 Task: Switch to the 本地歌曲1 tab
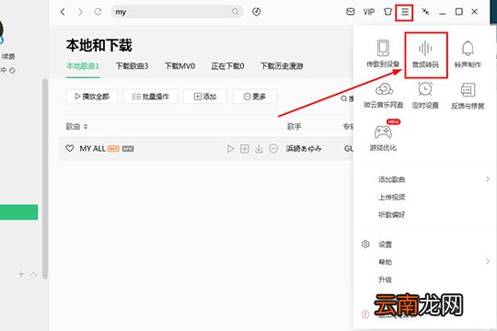pyautogui.click(x=83, y=66)
